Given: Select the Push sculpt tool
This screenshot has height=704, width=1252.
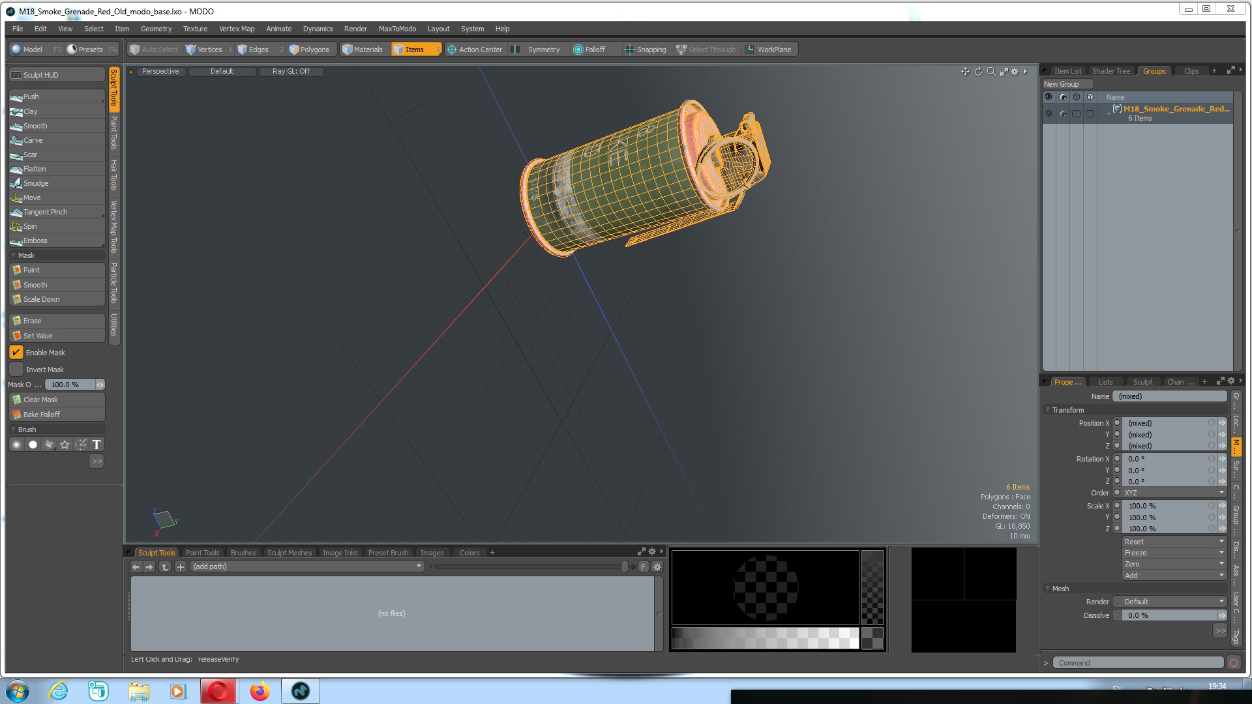Looking at the screenshot, I should [32, 96].
